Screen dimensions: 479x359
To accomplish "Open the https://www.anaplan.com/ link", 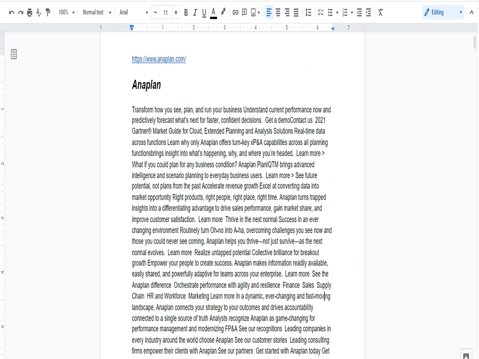I will click(x=159, y=59).
